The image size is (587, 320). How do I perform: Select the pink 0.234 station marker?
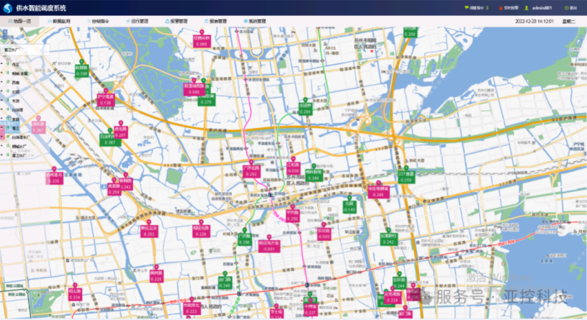point(75,294)
